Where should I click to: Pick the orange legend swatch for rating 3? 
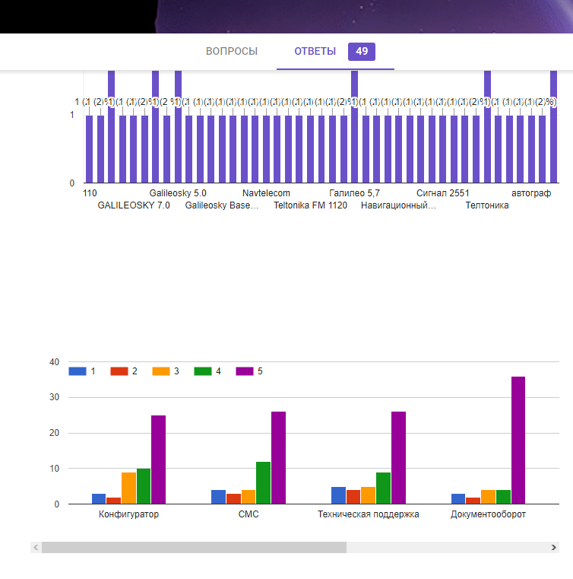point(161,371)
